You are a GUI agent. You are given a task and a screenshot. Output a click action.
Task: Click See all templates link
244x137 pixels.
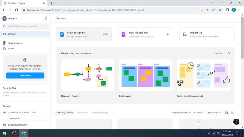pyautogui.click(x=218, y=53)
